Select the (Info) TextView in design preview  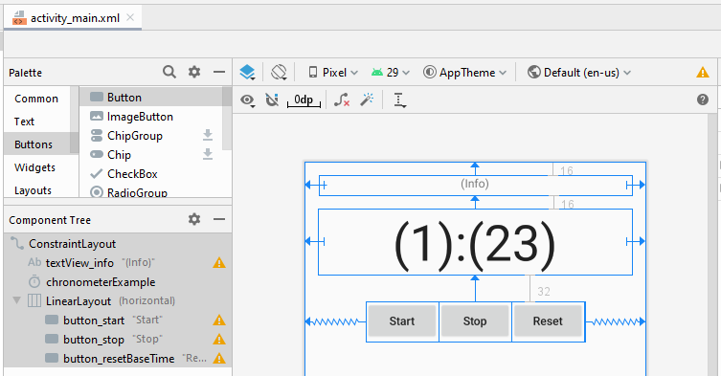476,185
